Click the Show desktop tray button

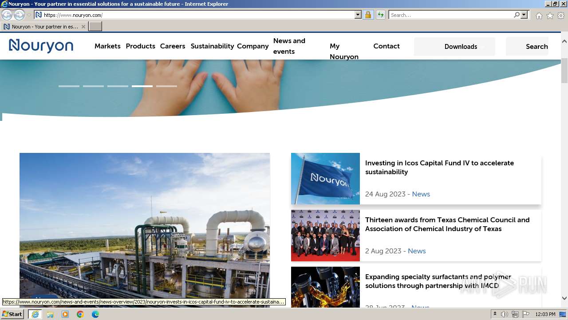tap(563, 314)
